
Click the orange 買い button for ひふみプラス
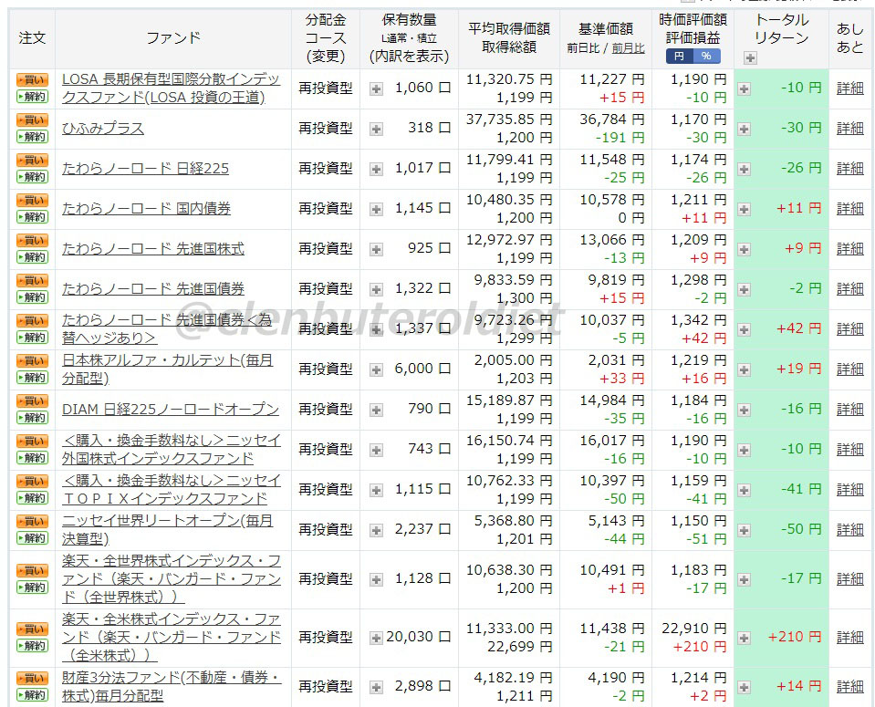coord(30,120)
